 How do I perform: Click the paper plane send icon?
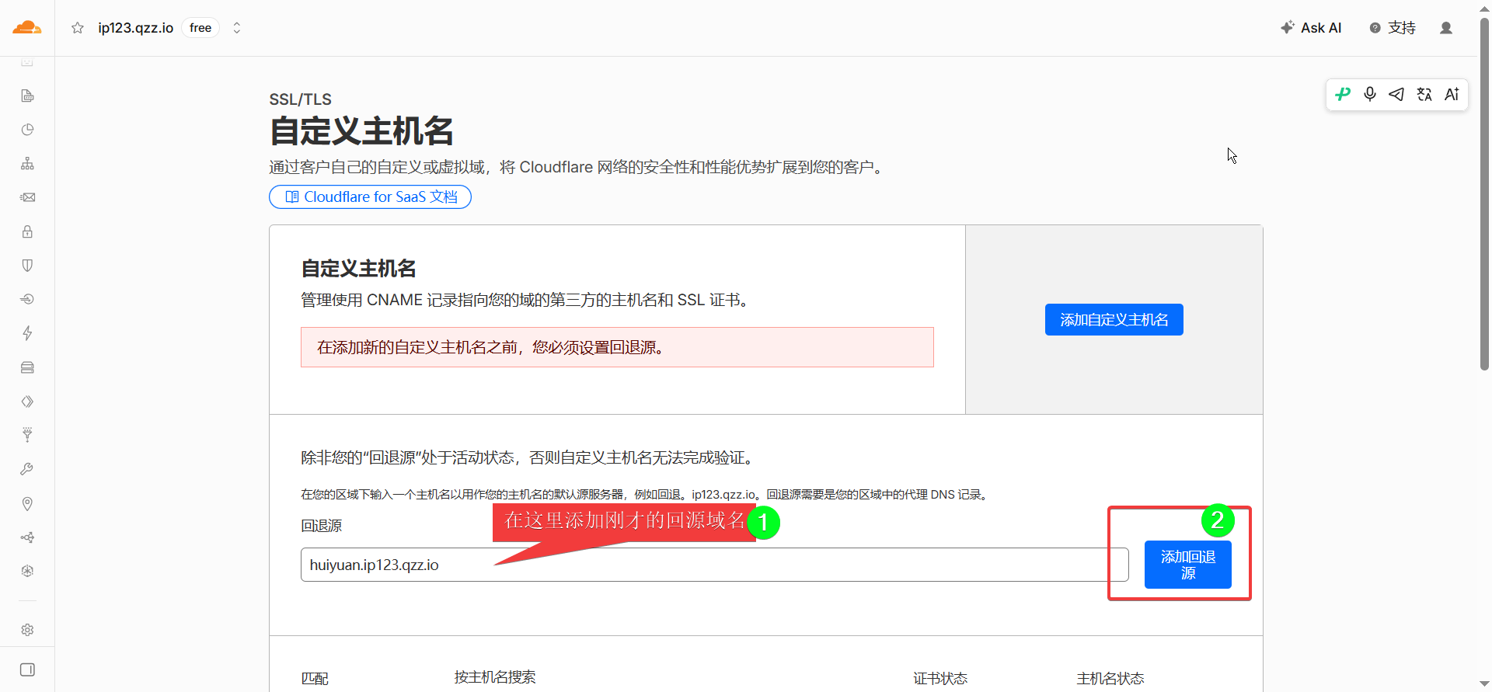tap(1396, 95)
